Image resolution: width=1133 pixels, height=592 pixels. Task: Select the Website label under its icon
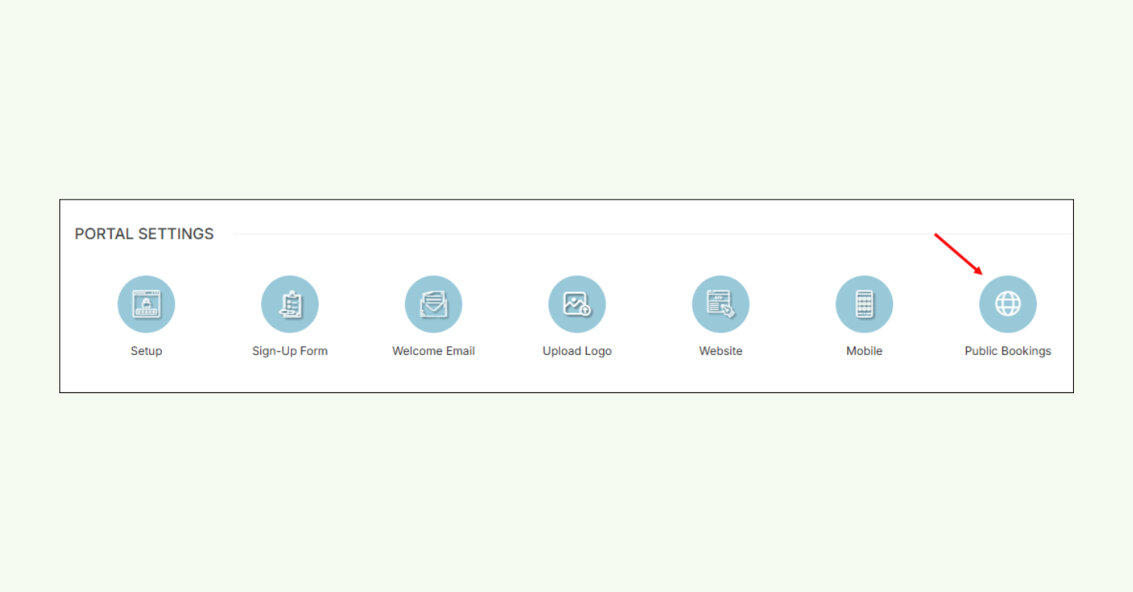720,350
